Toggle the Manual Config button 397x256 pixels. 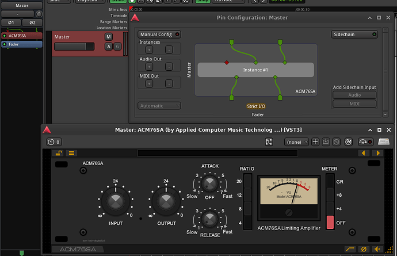pyautogui.click(x=159, y=35)
